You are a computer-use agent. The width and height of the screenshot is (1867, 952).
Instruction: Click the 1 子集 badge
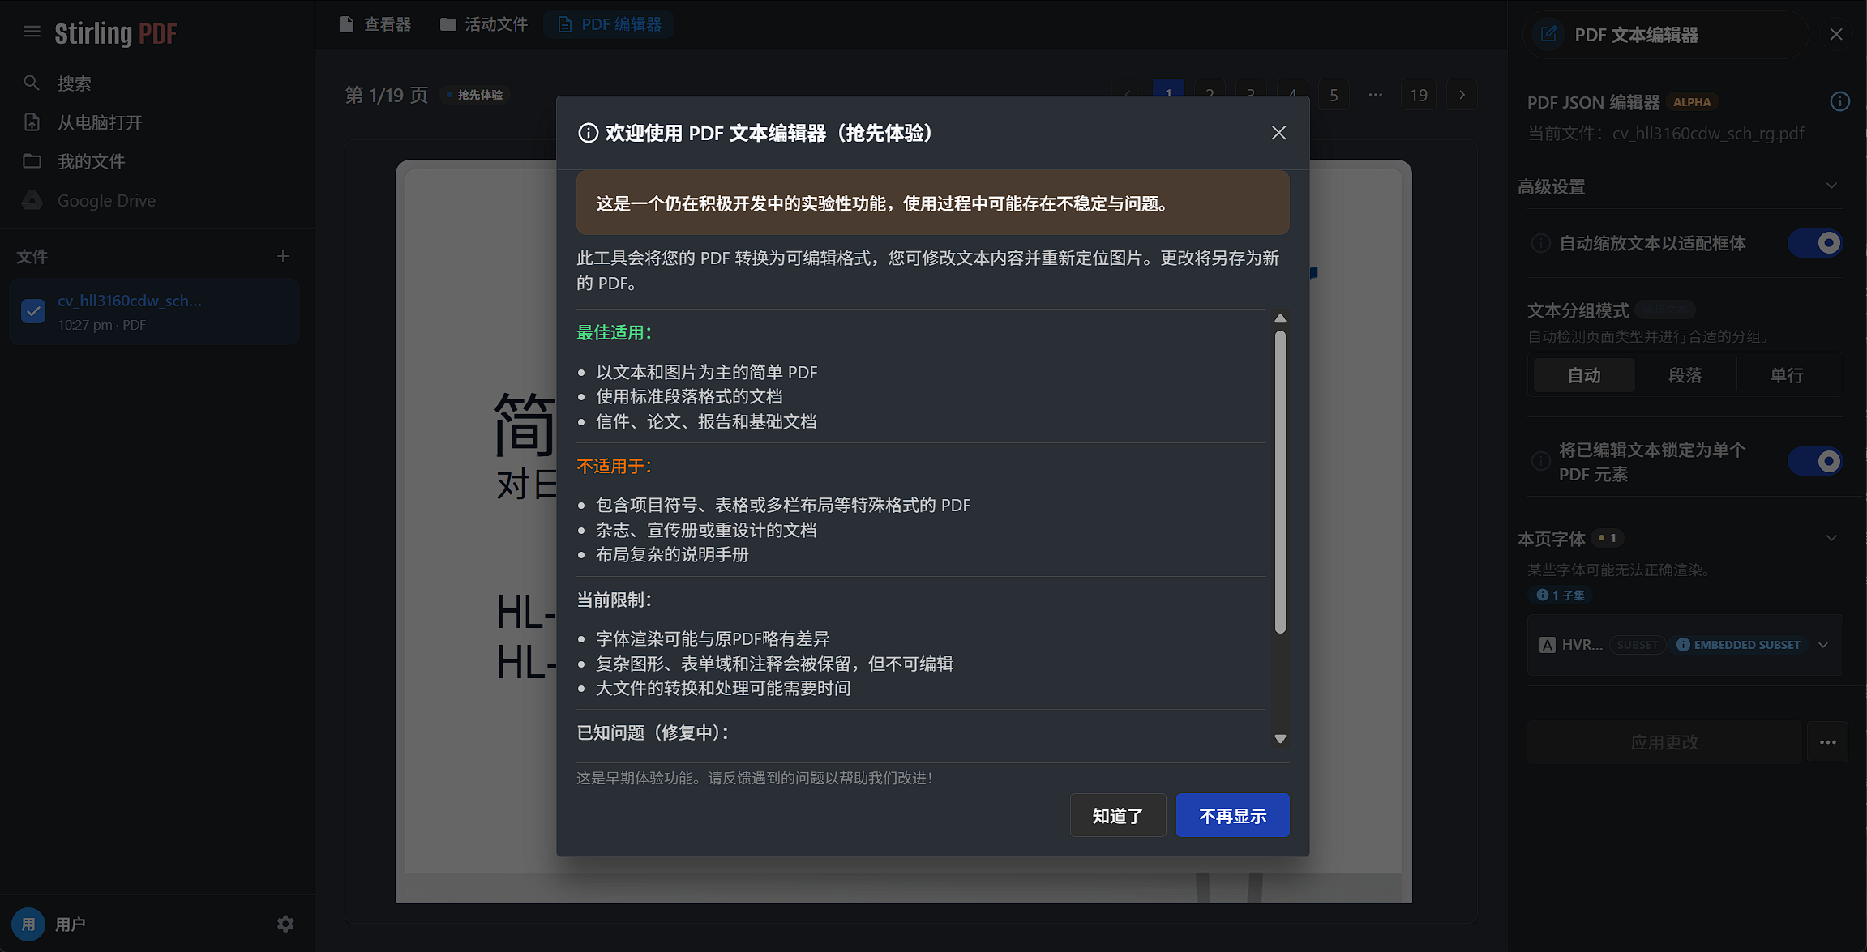[1561, 595]
